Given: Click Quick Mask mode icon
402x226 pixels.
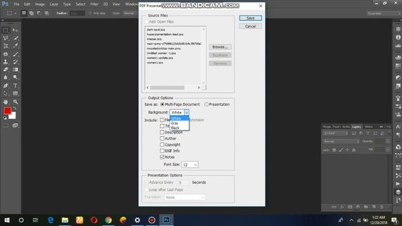Looking at the screenshot, I should (6, 126).
